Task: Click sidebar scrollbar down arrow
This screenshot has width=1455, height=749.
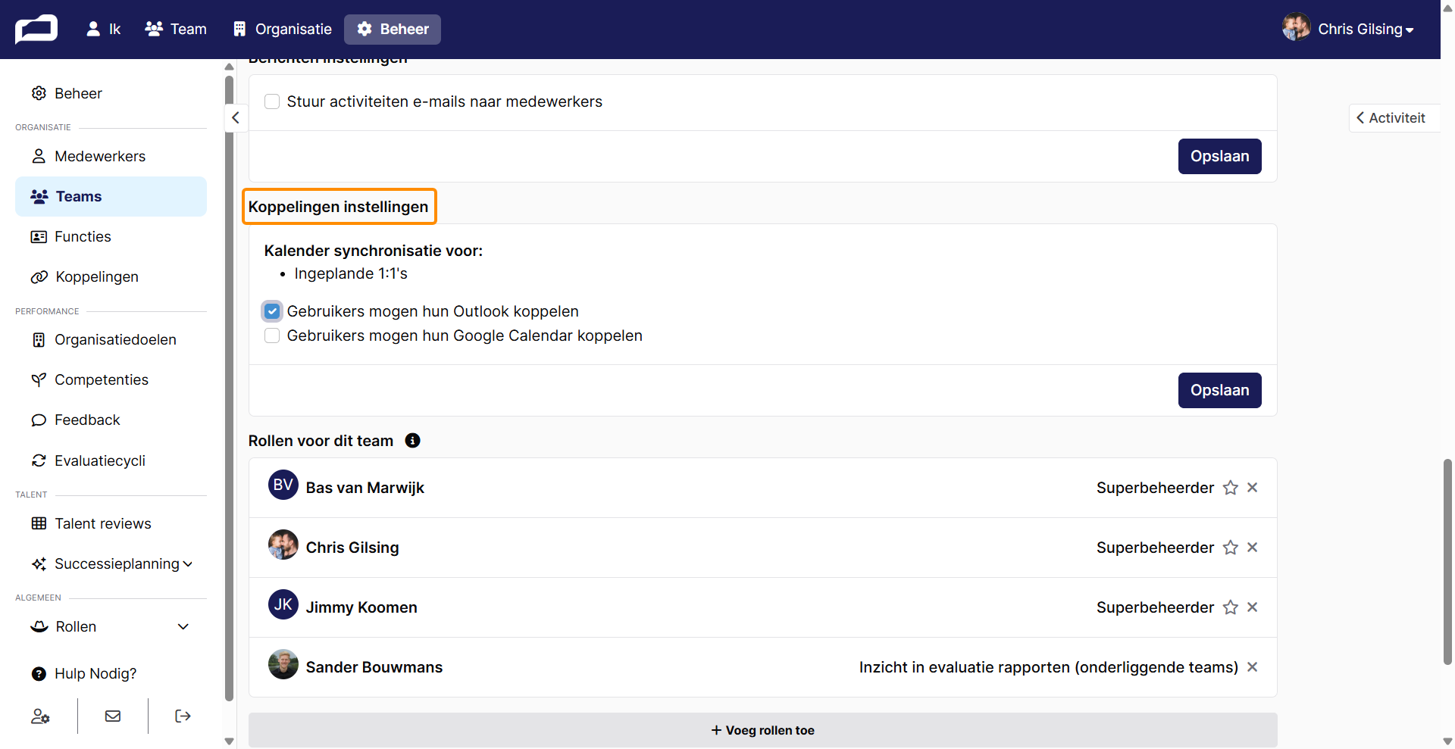Action: [229, 741]
